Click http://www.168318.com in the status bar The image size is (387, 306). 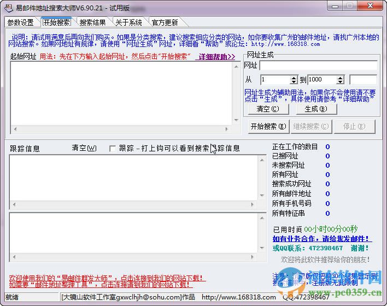tap(239, 297)
